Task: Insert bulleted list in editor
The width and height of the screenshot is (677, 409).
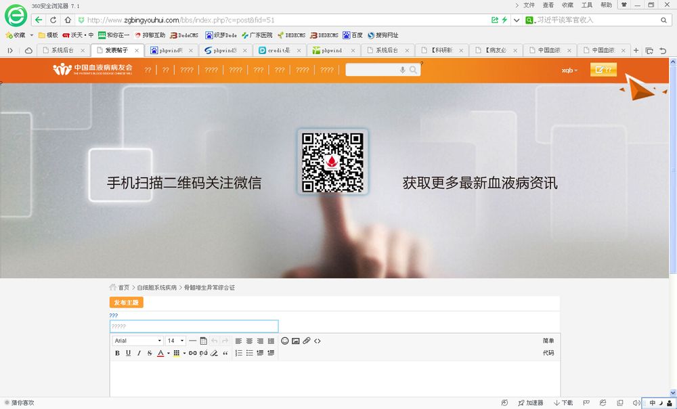Action: [250, 353]
